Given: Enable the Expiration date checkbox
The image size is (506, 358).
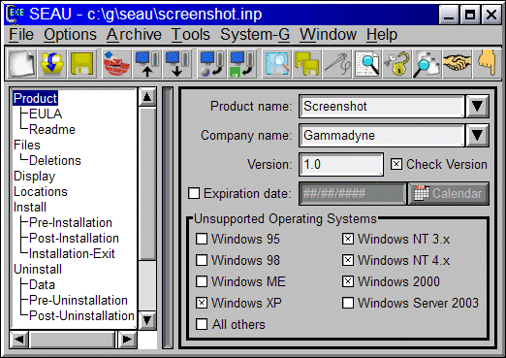Looking at the screenshot, I should pyautogui.click(x=194, y=193).
